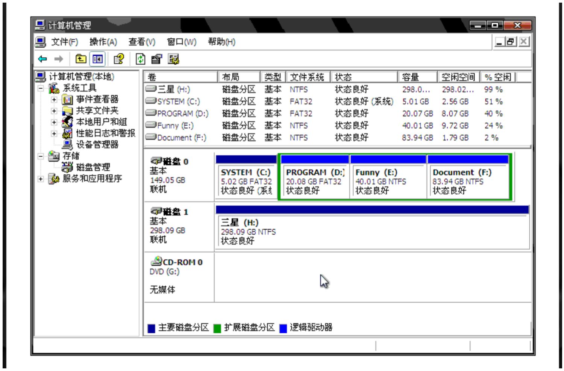Collapse the 系统工具 tree node
564x371 pixels.
(41, 88)
